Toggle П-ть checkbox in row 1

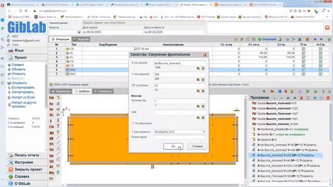pyautogui.click(x=303, y=49)
